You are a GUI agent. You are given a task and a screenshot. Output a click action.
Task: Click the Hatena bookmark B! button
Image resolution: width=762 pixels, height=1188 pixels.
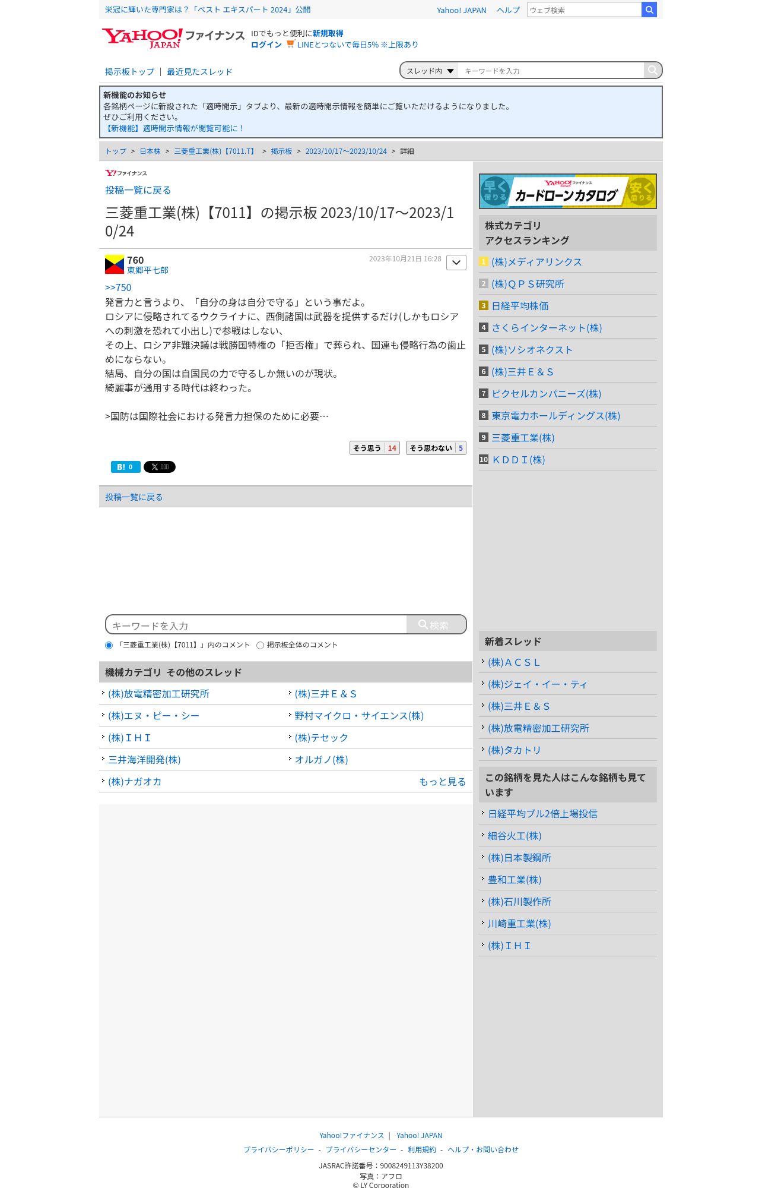click(x=126, y=467)
